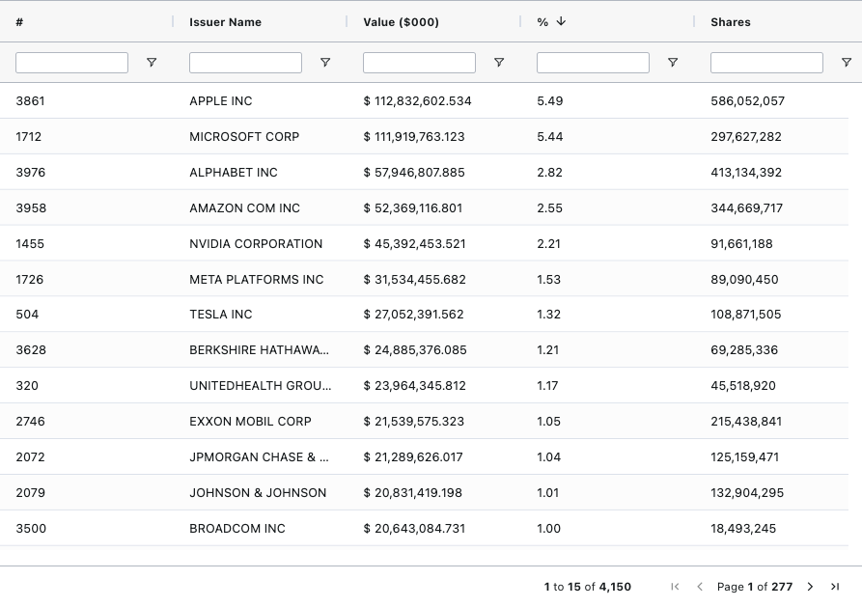Click value $ 111,919,763.123

pos(414,137)
